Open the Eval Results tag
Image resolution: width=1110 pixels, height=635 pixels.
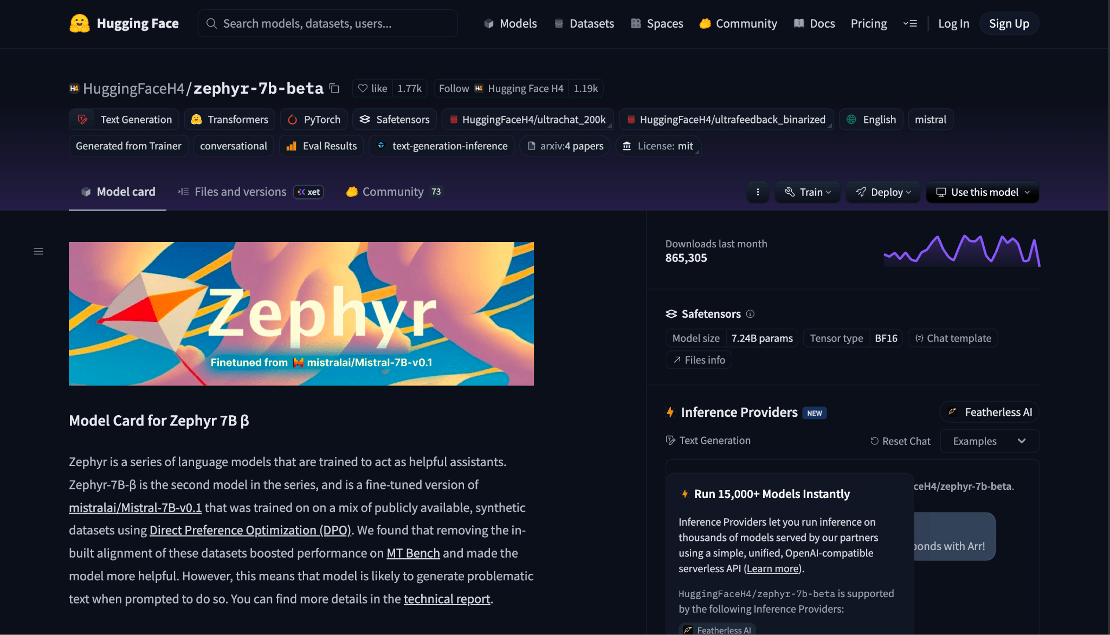(x=321, y=146)
